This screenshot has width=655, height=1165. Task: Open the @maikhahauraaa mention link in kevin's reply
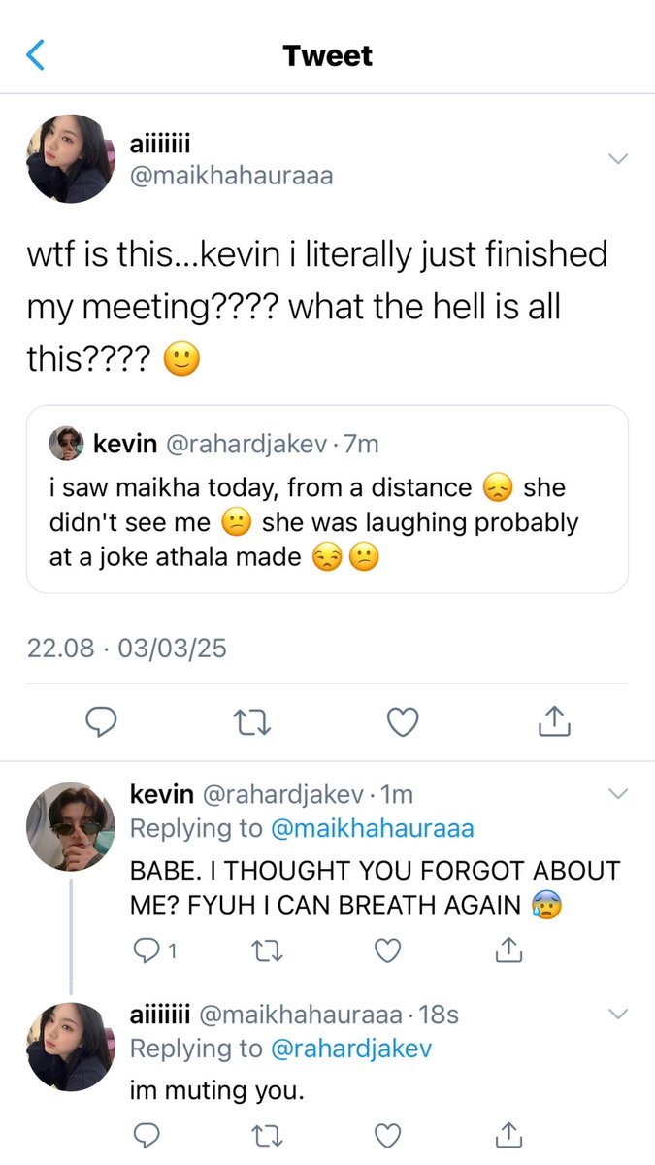[373, 829]
